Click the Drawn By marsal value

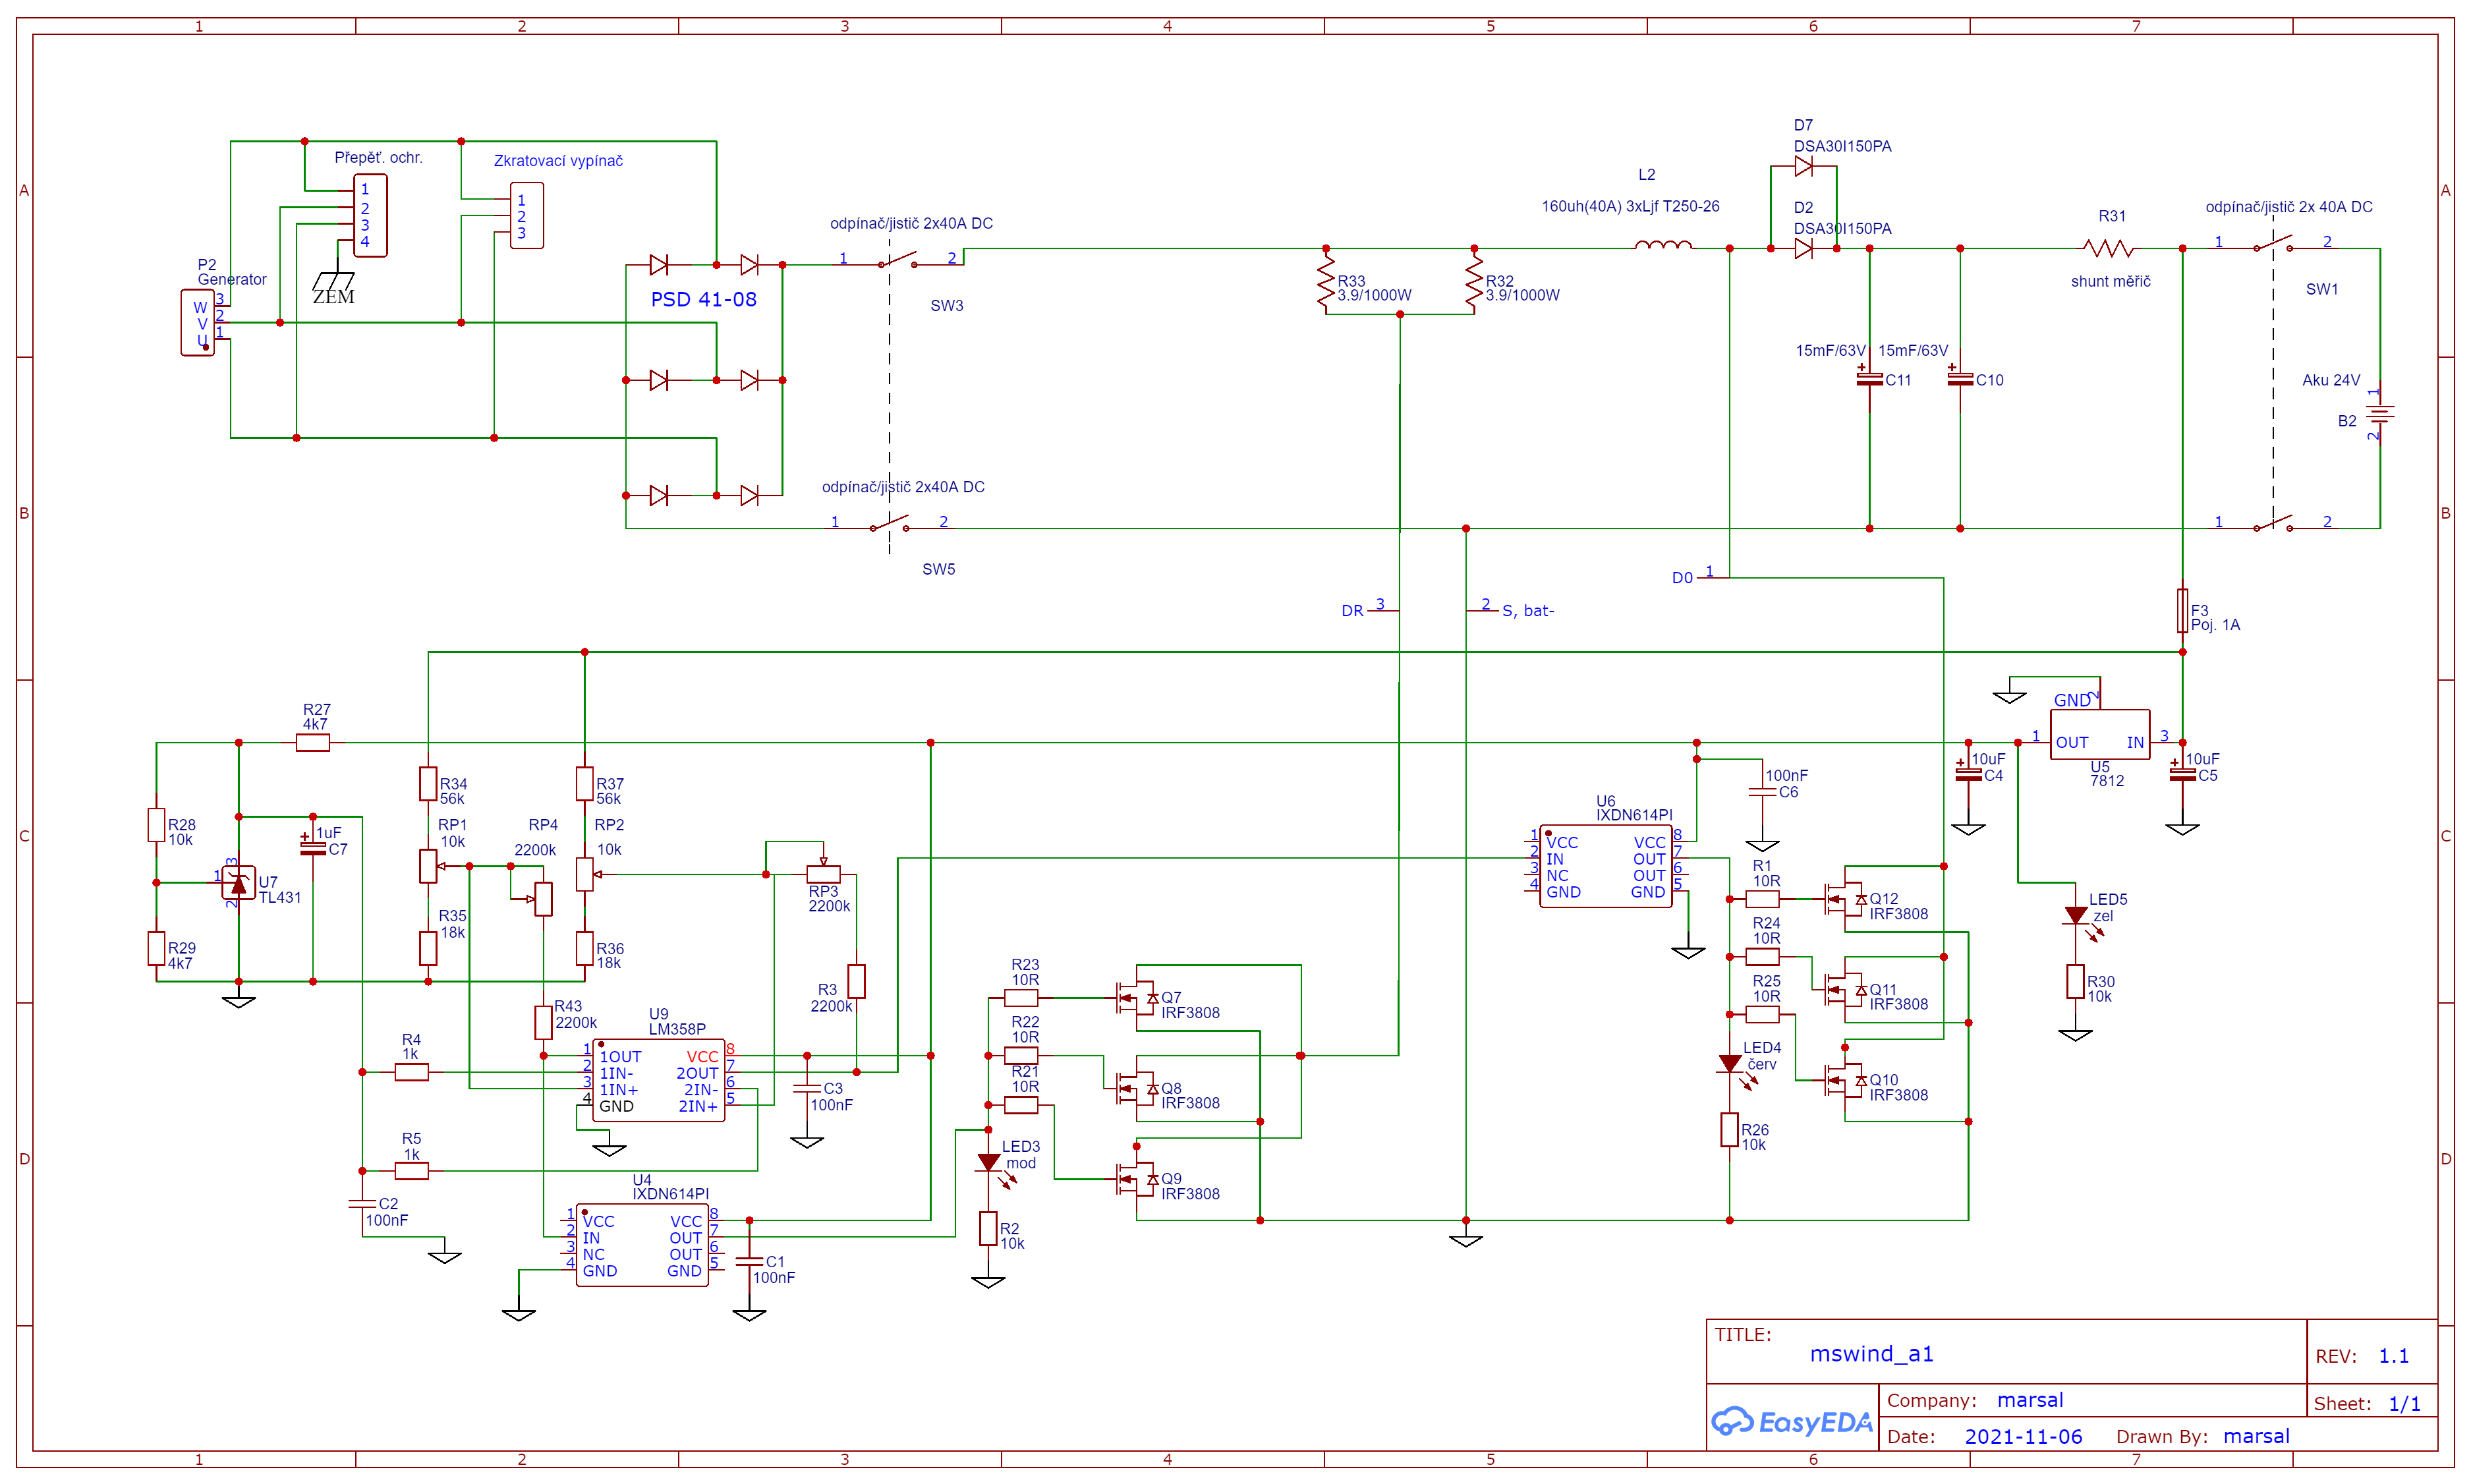coord(2256,1437)
